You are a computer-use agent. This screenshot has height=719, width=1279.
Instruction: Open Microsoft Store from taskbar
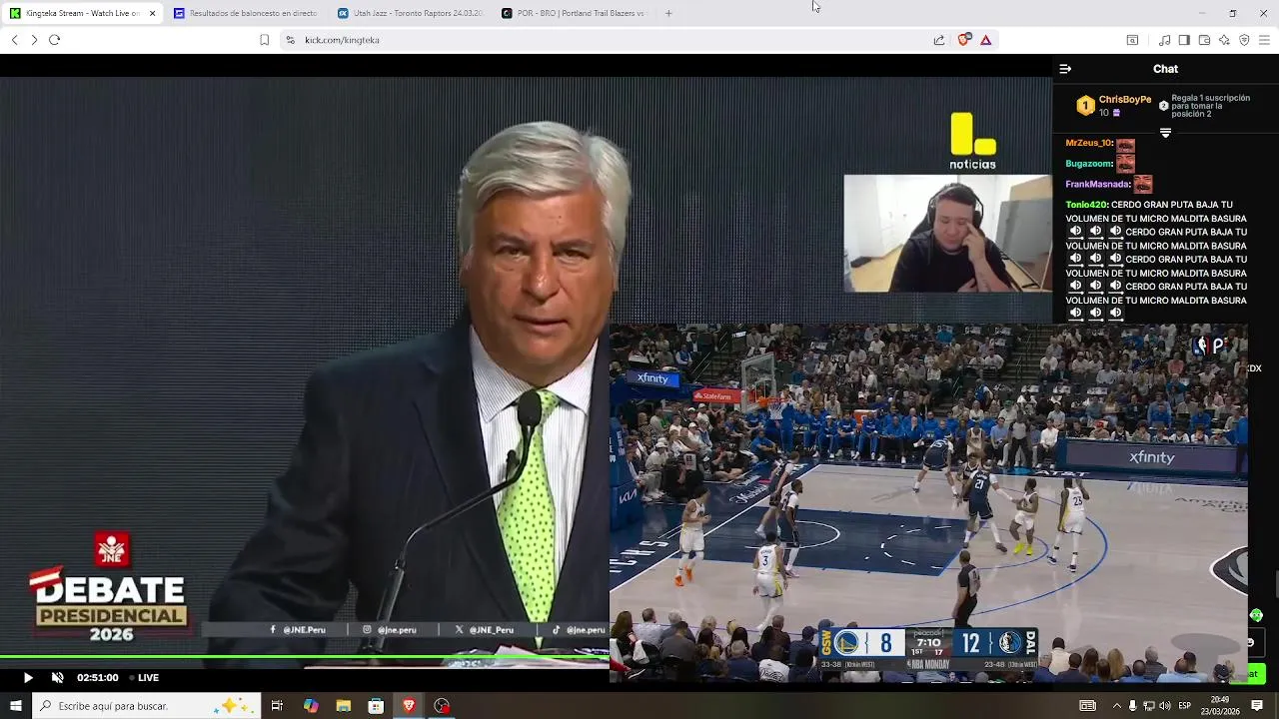pyautogui.click(x=376, y=706)
